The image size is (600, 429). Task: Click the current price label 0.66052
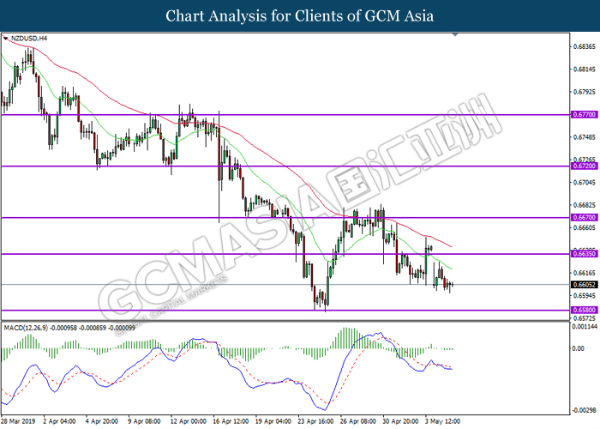point(585,285)
